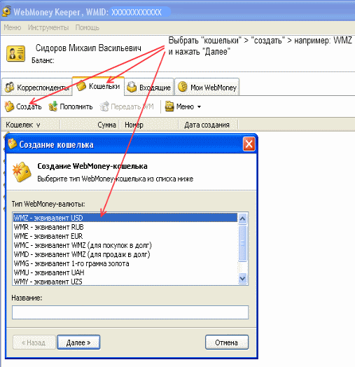The height and width of the screenshot is (367, 355).
Task: Sort by the Кошелек column header
Action: point(31,125)
